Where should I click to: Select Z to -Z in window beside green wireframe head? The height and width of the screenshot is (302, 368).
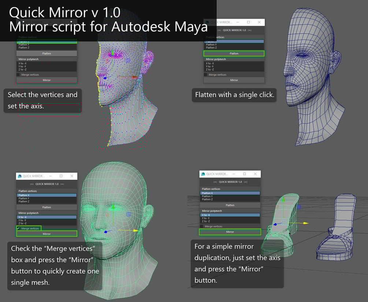(x=47, y=223)
